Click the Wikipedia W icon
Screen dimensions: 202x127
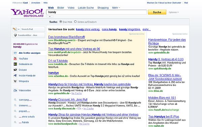point(15,81)
